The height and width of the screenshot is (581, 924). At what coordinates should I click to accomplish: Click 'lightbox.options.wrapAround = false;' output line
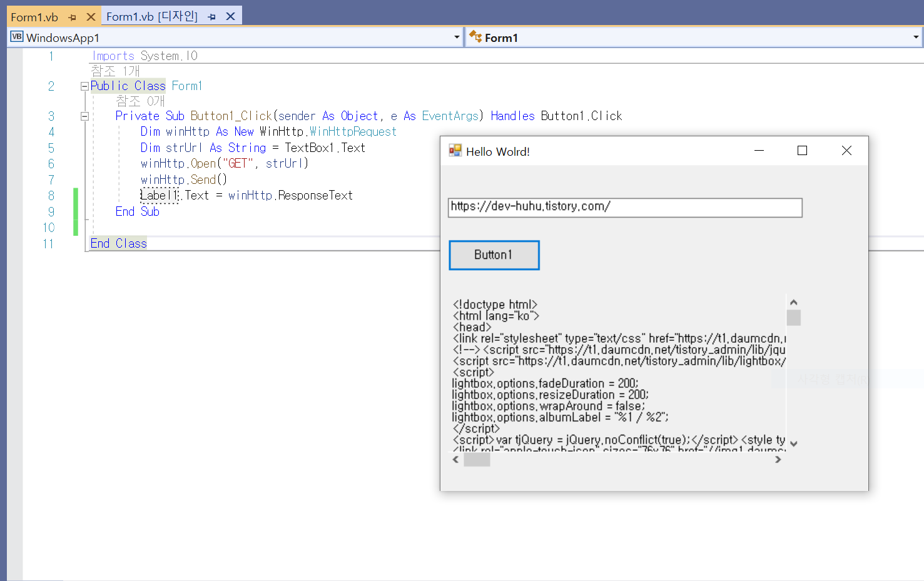548,406
